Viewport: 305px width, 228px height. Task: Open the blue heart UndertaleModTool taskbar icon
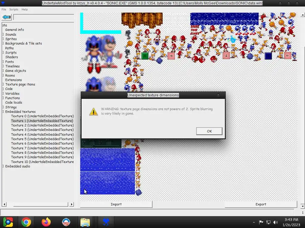click(106, 222)
